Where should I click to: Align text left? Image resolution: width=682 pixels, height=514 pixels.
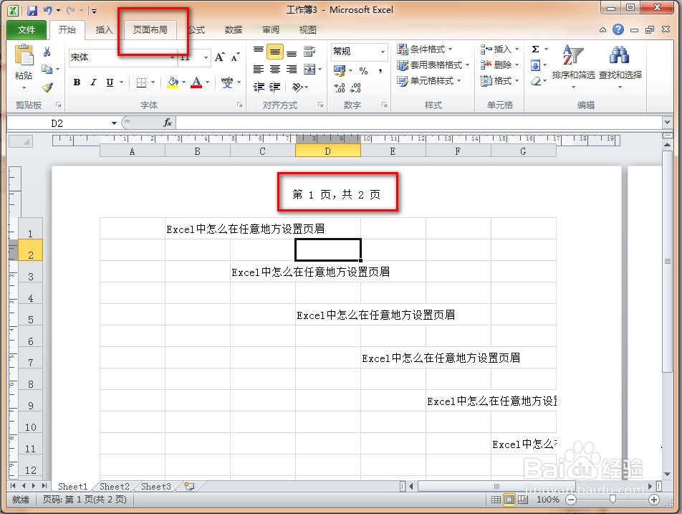(259, 70)
